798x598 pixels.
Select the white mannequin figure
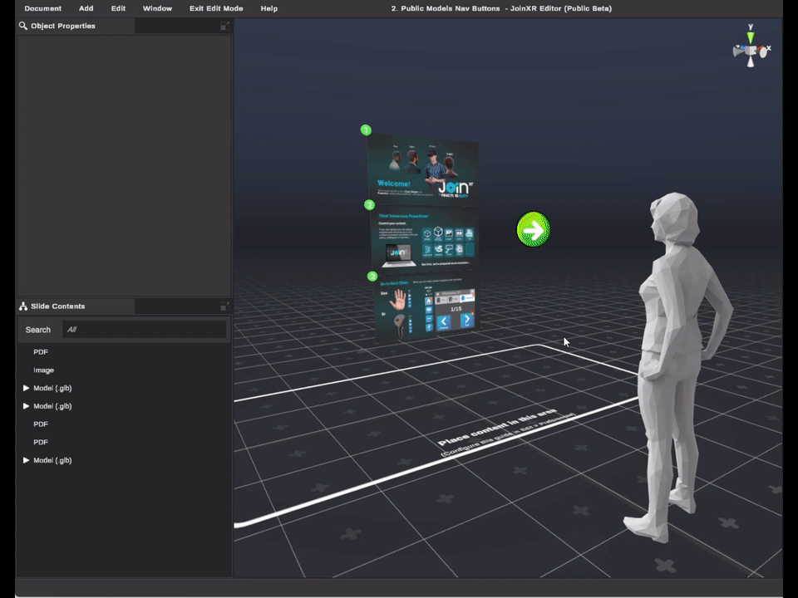point(678,367)
